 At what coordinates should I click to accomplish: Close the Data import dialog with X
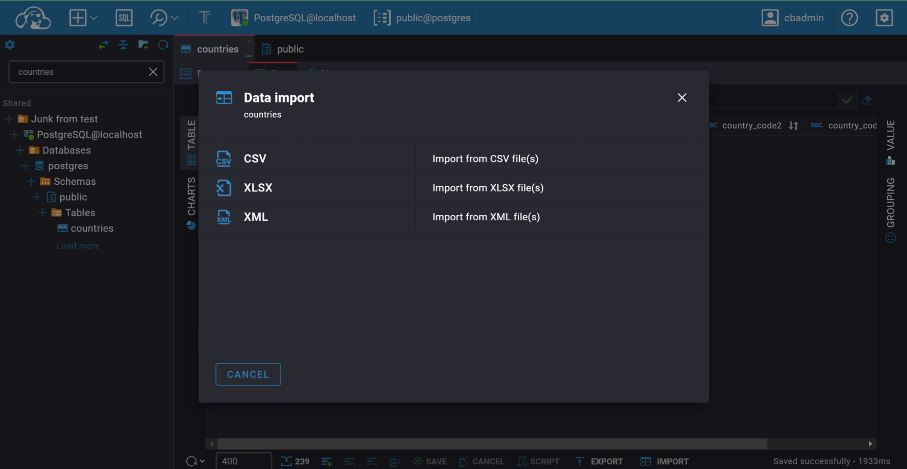681,98
